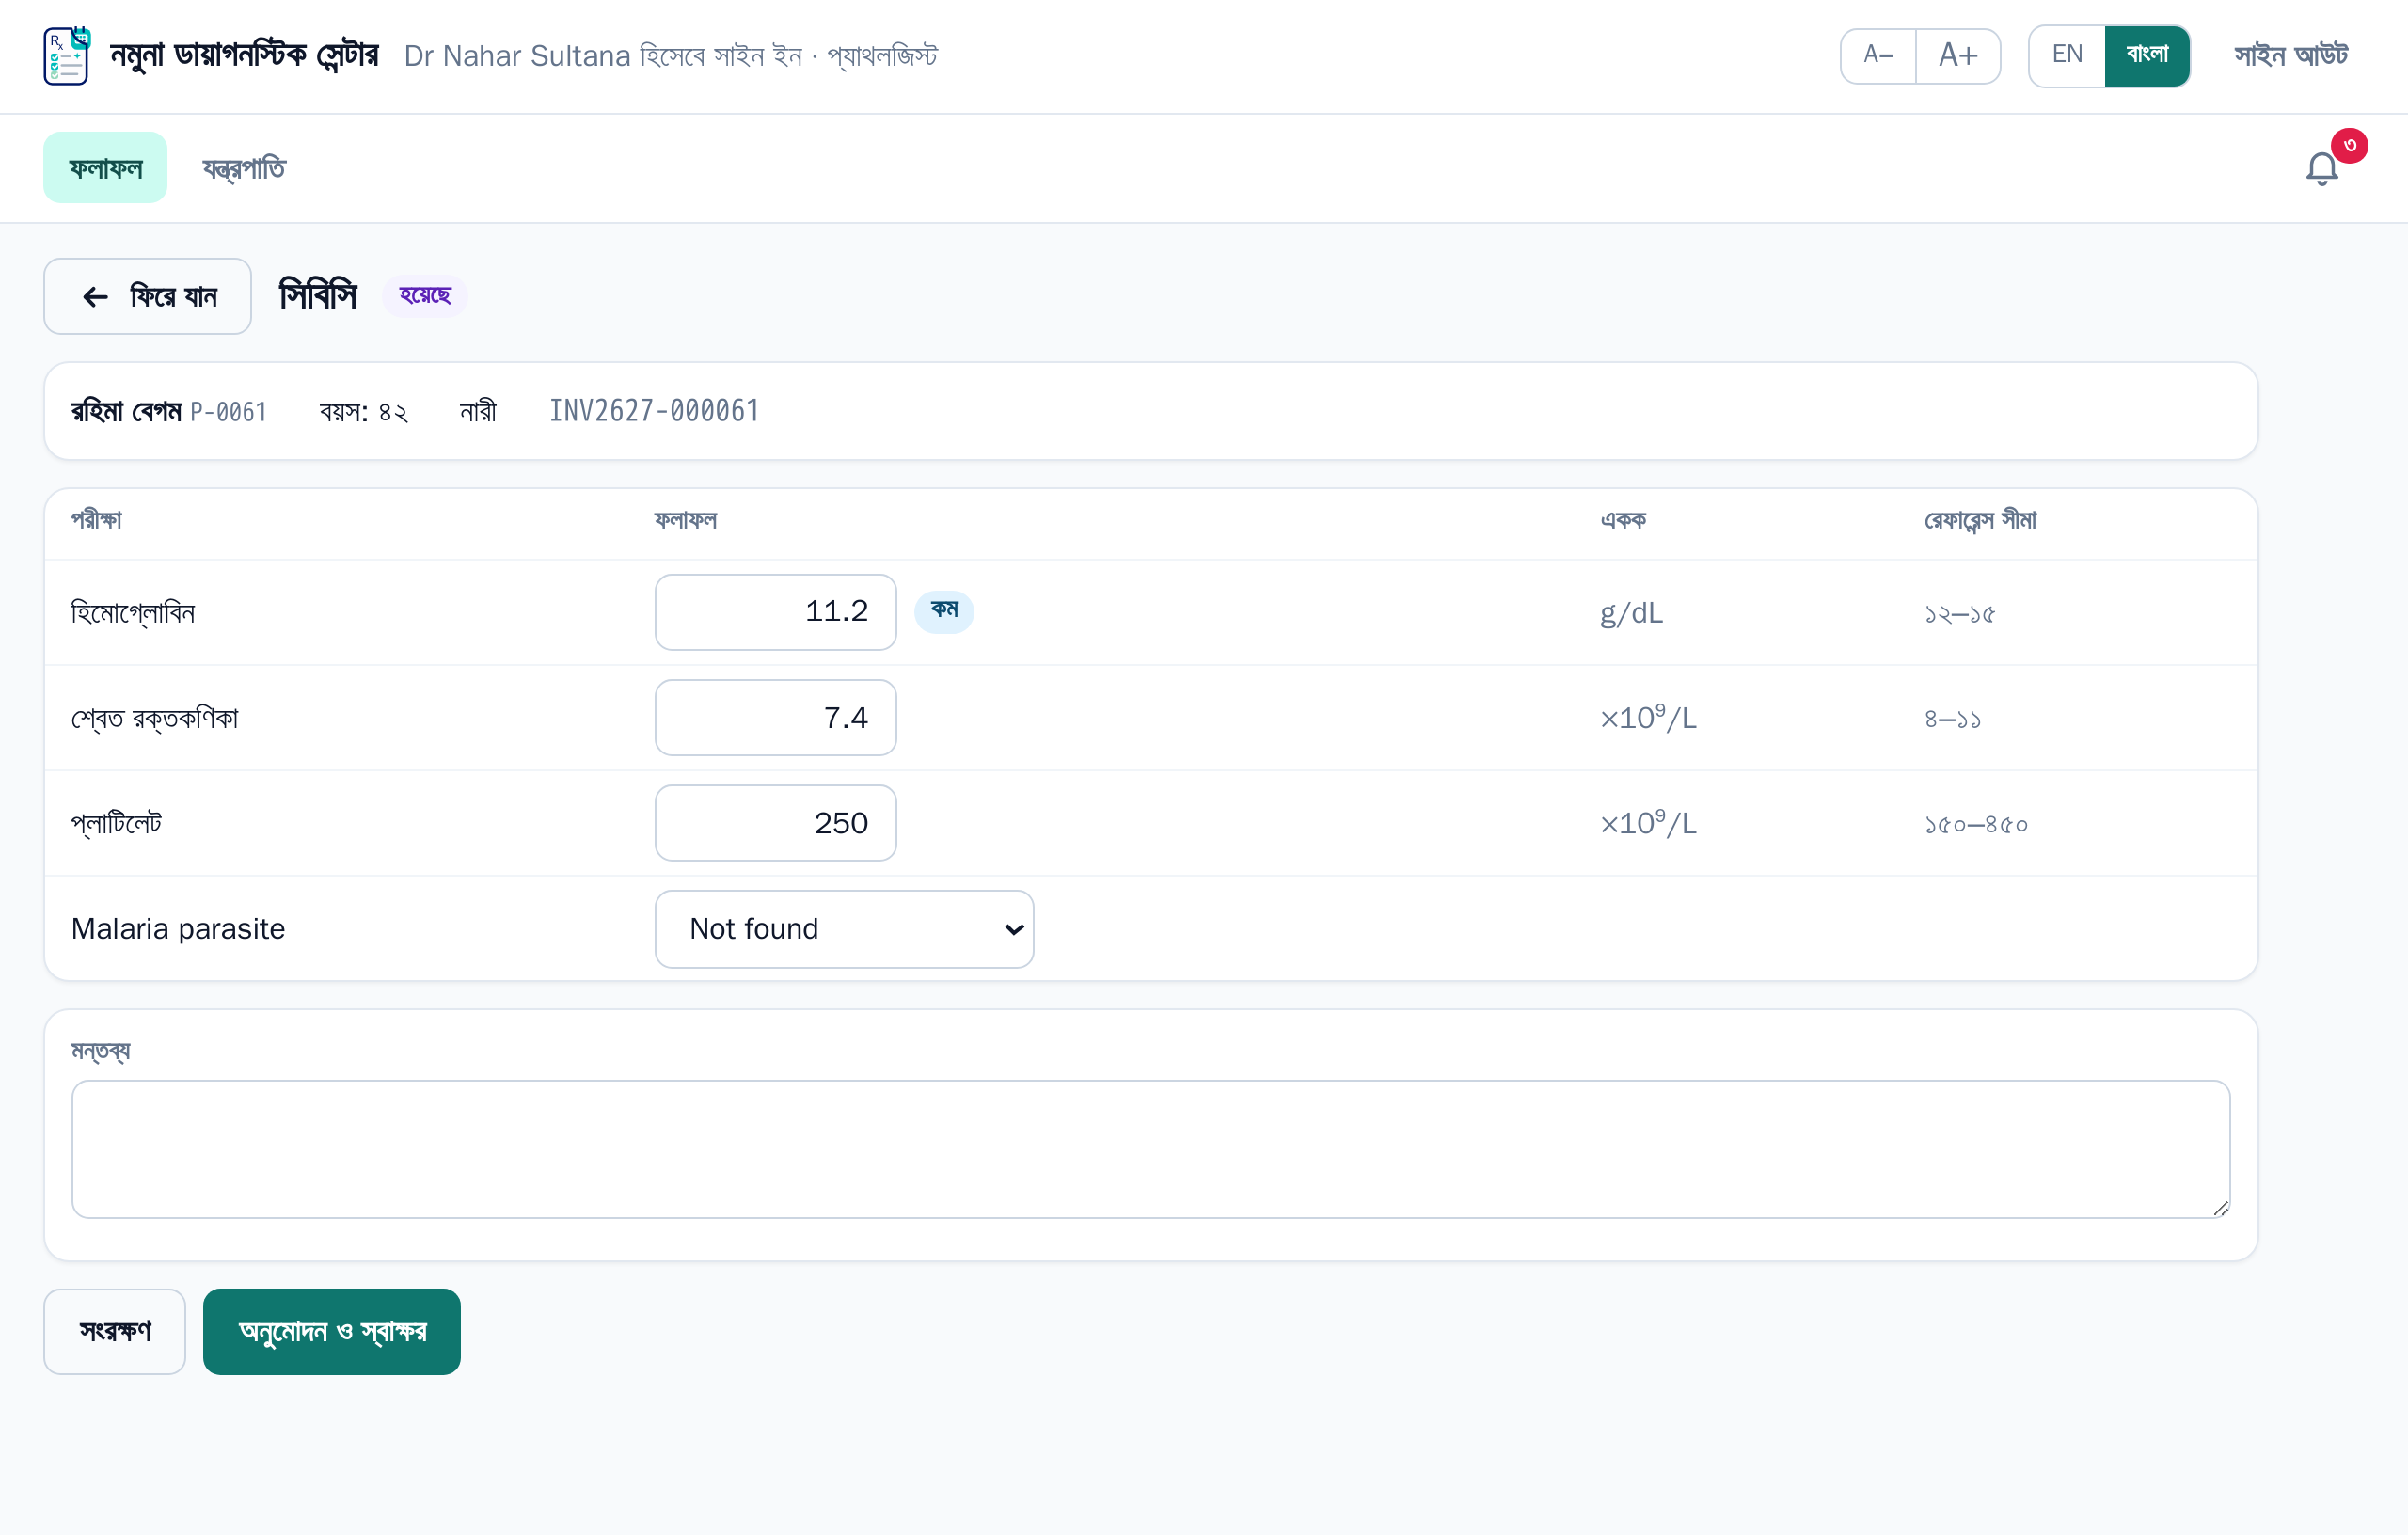Image resolution: width=2408 pixels, height=1535 pixels.
Task: Click the রেফারেন্স সীমা column header
Action: (1980, 521)
